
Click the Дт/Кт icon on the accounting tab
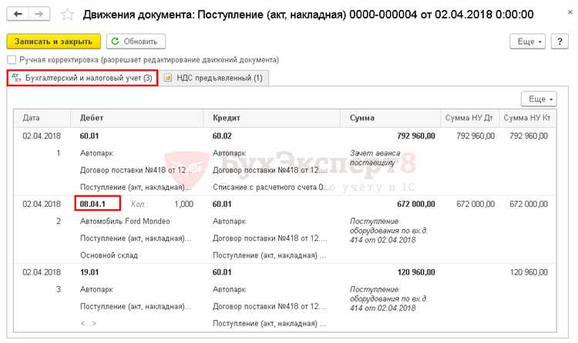point(17,77)
